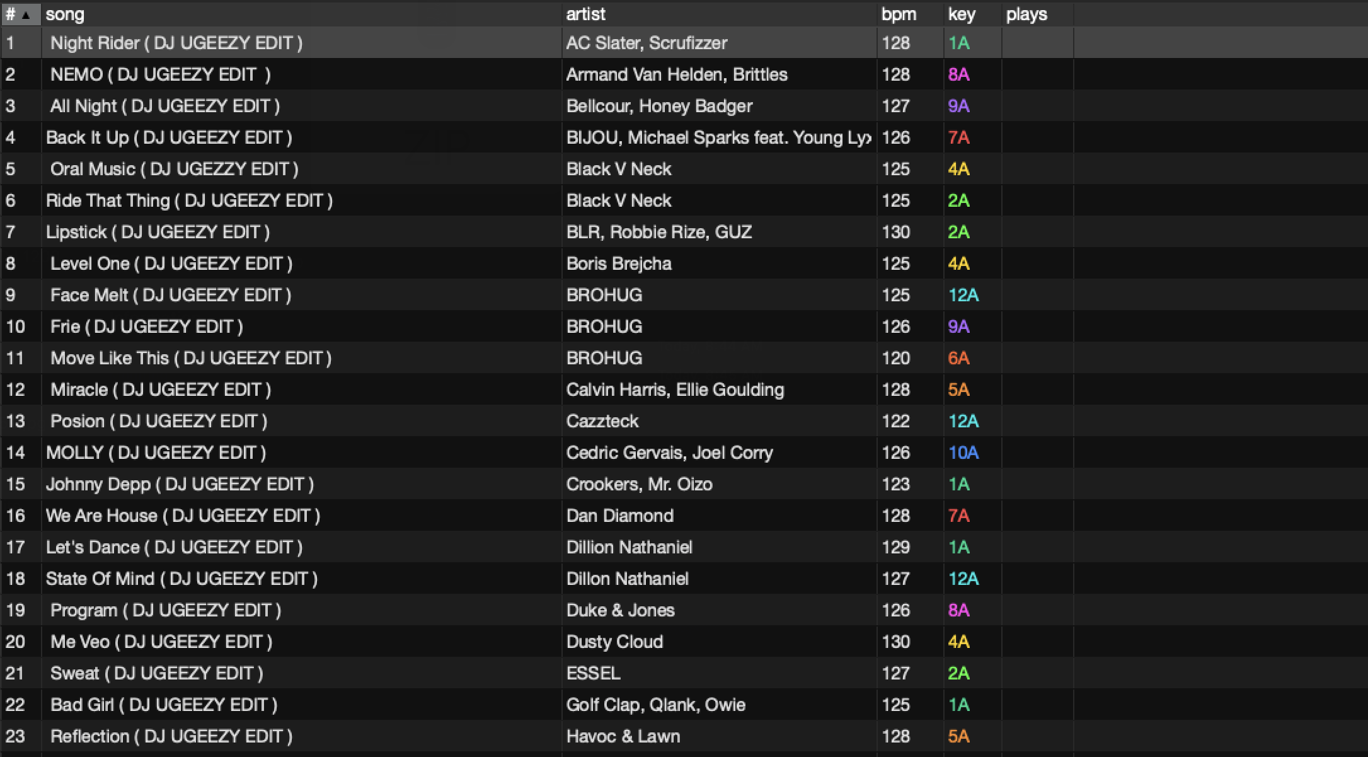Select the Me Veo track row
This screenshot has height=757, width=1368.
click(x=161, y=642)
